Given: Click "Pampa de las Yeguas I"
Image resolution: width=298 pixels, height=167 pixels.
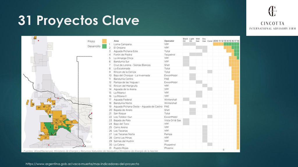Looking at the screenshot, I should (126, 82).
